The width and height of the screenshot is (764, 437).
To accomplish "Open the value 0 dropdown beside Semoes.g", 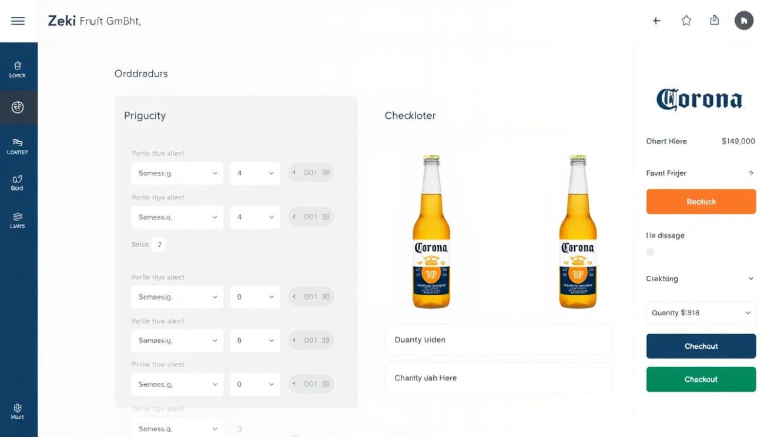I will [255, 384].
